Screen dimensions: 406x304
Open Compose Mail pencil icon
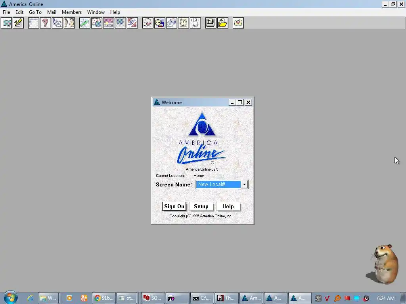[x=18, y=23]
